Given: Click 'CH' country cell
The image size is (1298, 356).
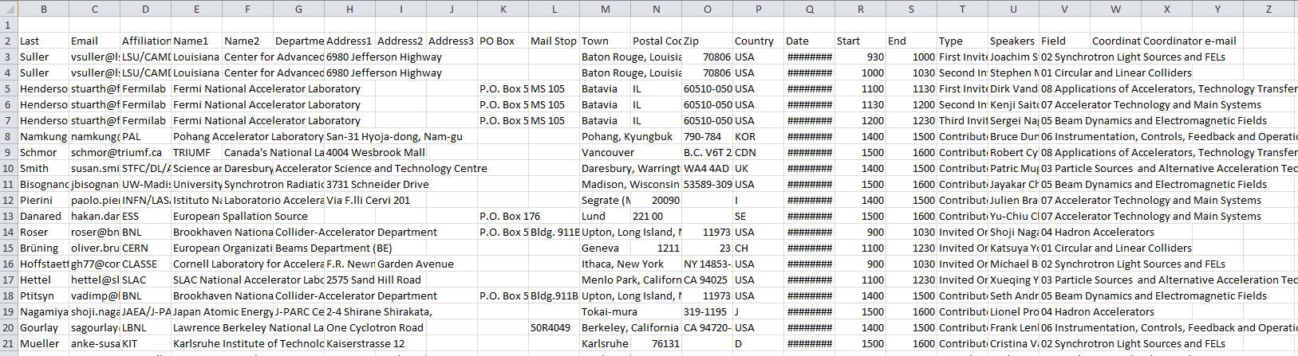Looking at the screenshot, I should tap(758, 248).
